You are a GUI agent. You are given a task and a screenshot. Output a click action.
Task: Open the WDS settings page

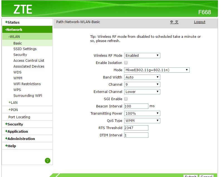coord(17,72)
